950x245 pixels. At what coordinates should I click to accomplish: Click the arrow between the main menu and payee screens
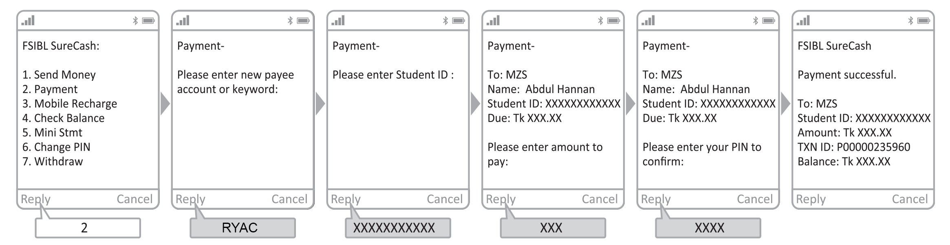coord(165,104)
